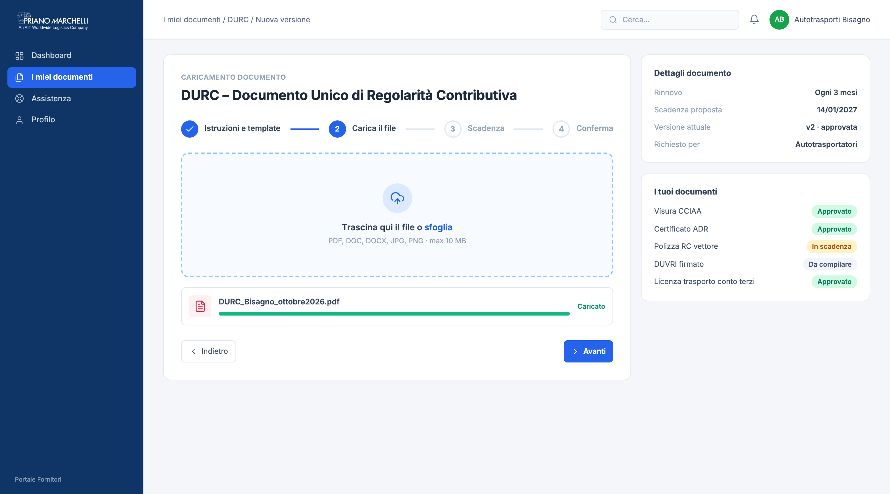This screenshot has height=494, width=890.
Task: Select I miei documenti menu item
Action: tap(71, 77)
